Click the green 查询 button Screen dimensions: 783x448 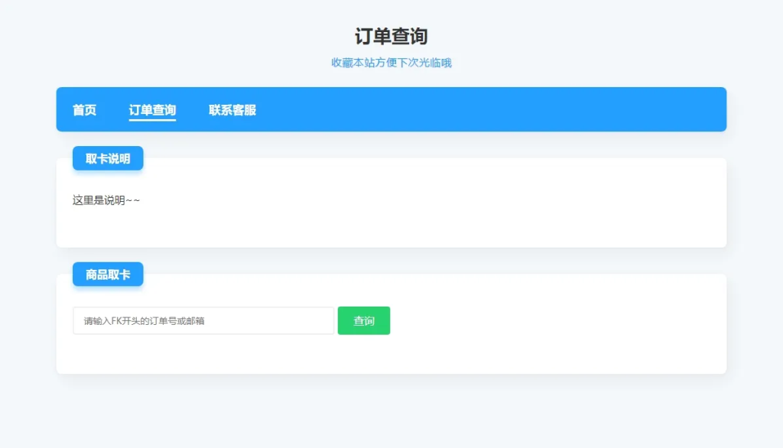pos(364,320)
